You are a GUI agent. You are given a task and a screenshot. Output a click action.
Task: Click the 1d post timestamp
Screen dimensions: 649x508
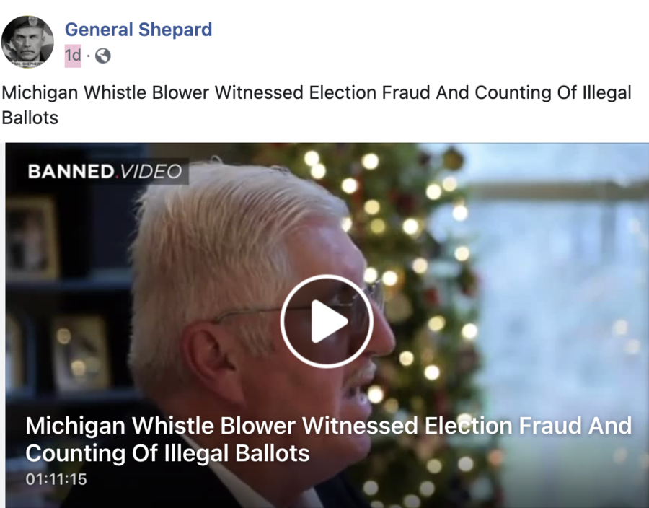(73, 56)
